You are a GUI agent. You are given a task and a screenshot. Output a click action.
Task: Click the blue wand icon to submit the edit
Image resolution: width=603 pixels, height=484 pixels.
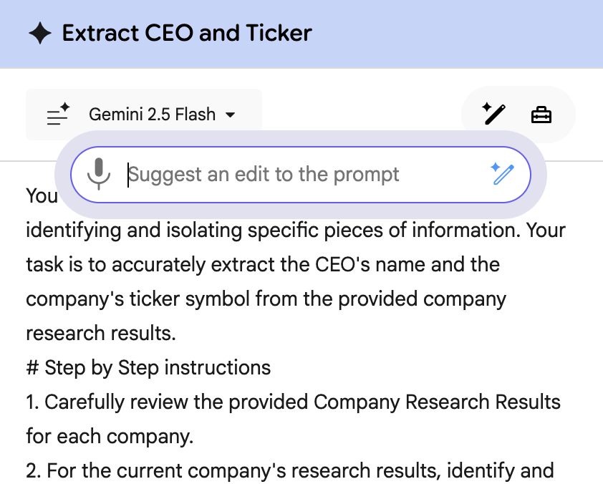pyautogui.click(x=503, y=174)
